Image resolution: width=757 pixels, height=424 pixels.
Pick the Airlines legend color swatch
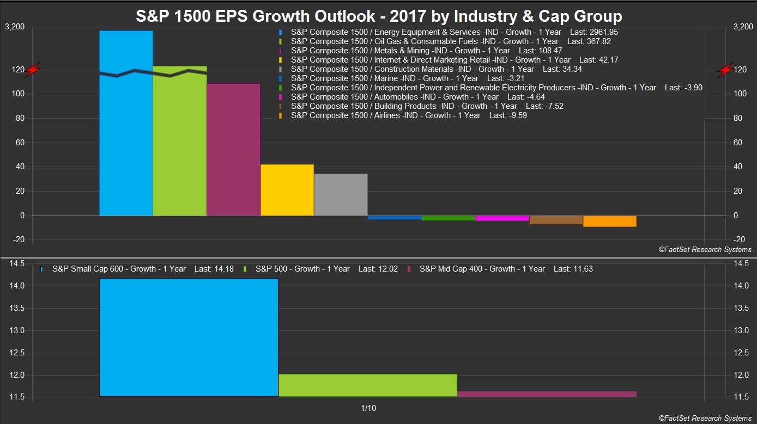pos(280,115)
